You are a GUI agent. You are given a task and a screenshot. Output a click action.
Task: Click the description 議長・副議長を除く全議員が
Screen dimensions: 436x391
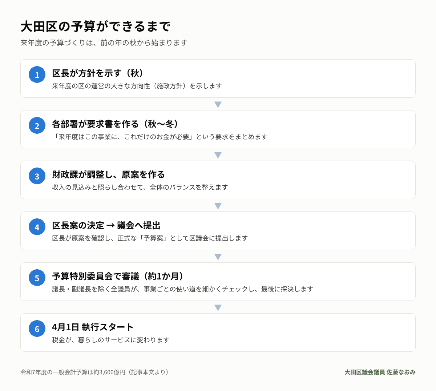point(183,289)
